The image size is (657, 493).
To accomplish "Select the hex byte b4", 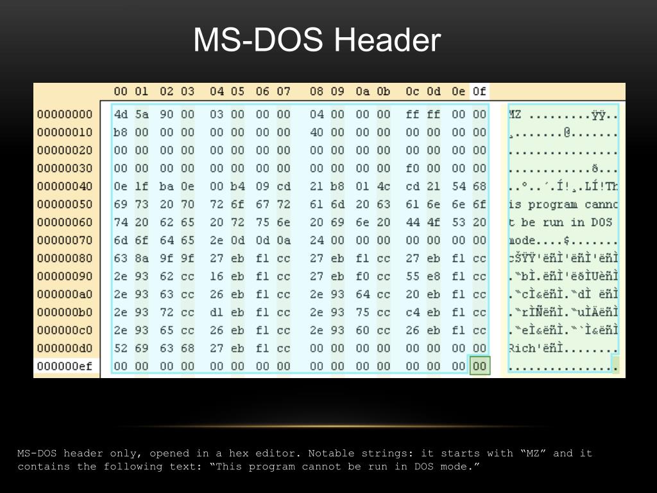I will click(x=237, y=187).
